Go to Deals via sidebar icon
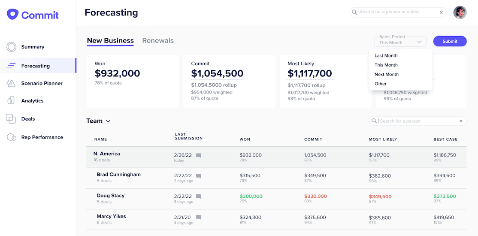478x236 pixels. tap(11, 119)
